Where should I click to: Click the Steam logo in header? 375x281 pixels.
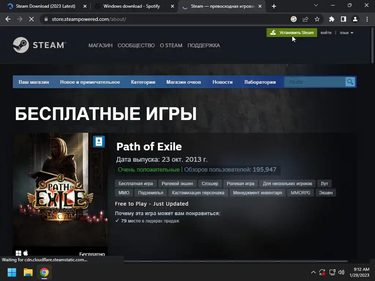[40, 45]
